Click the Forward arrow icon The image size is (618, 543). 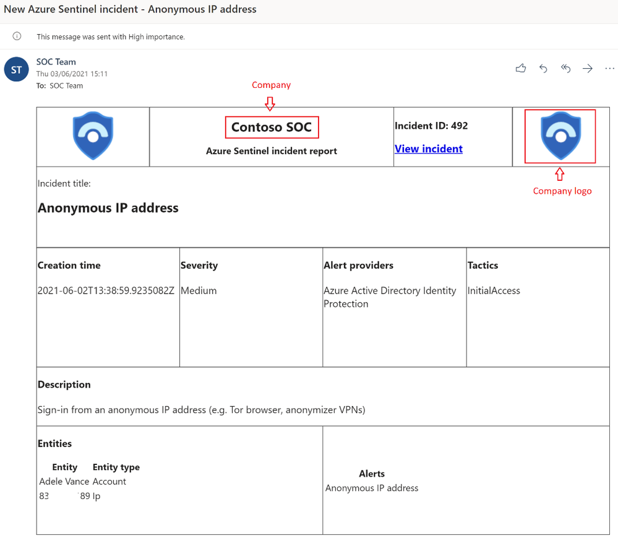point(588,69)
